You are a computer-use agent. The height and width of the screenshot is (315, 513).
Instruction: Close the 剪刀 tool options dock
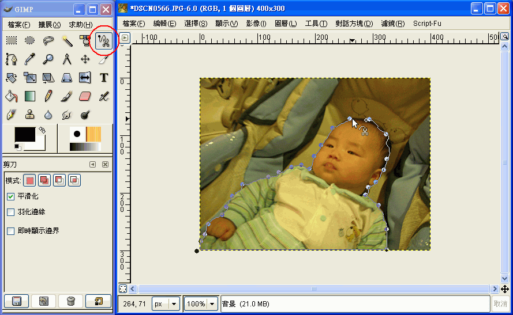[x=106, y=165]
